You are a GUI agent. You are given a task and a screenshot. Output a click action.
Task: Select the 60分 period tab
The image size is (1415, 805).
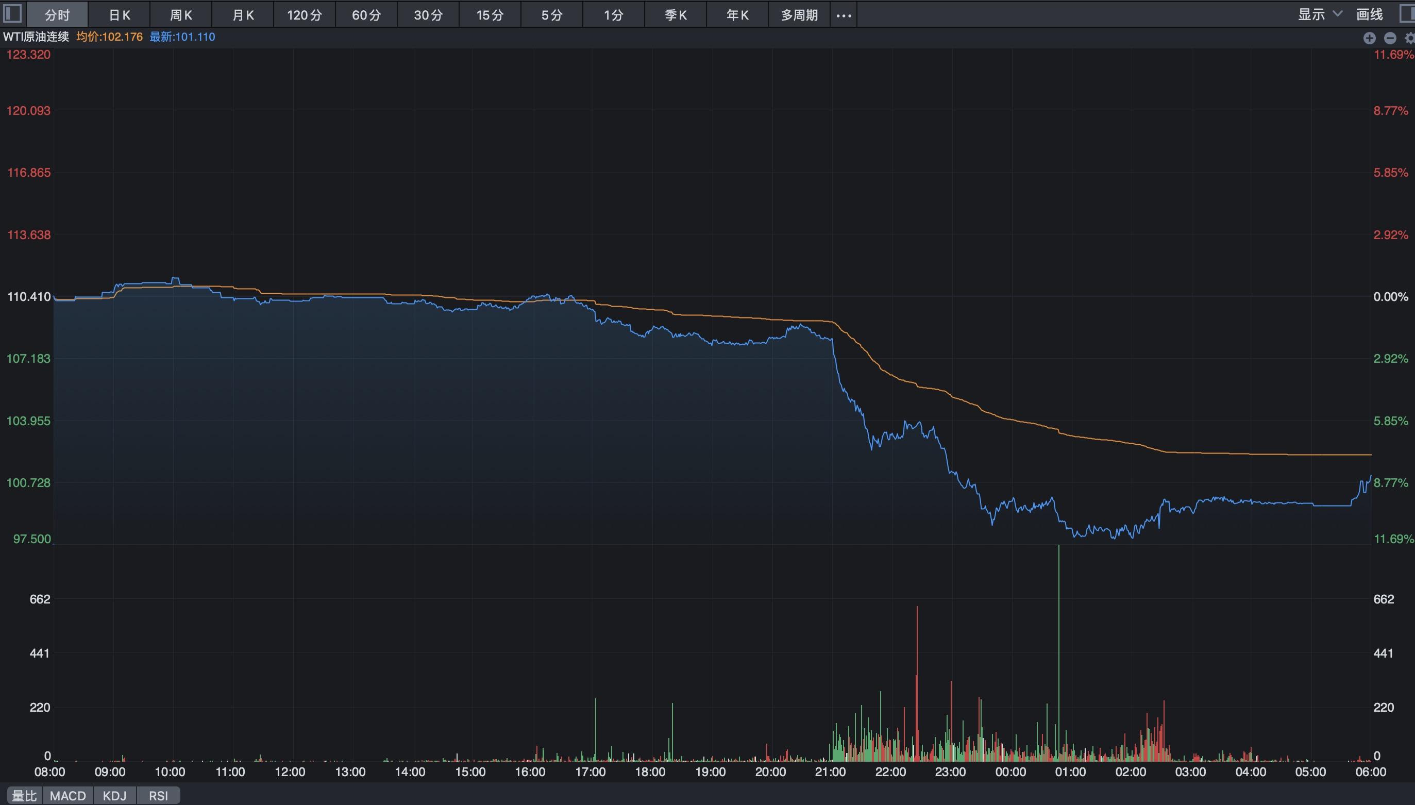point(366,14)
